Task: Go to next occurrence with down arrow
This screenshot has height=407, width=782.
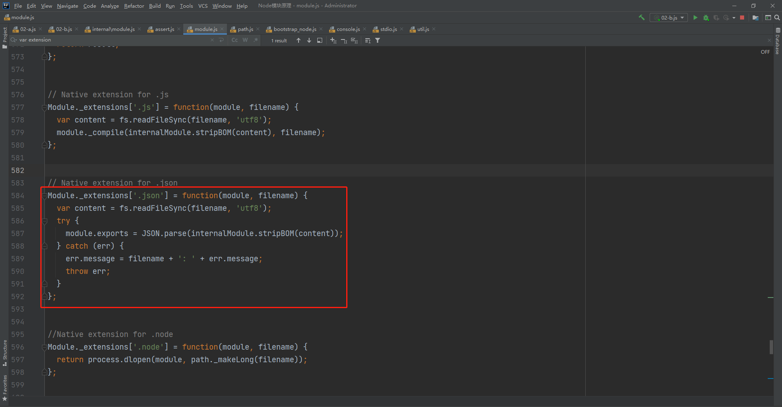Action: coord(309,40)
